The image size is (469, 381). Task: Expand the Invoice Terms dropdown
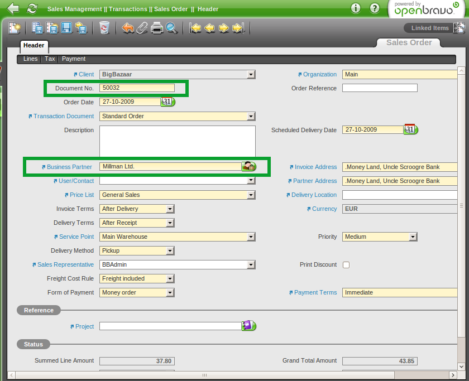(170, 209)
